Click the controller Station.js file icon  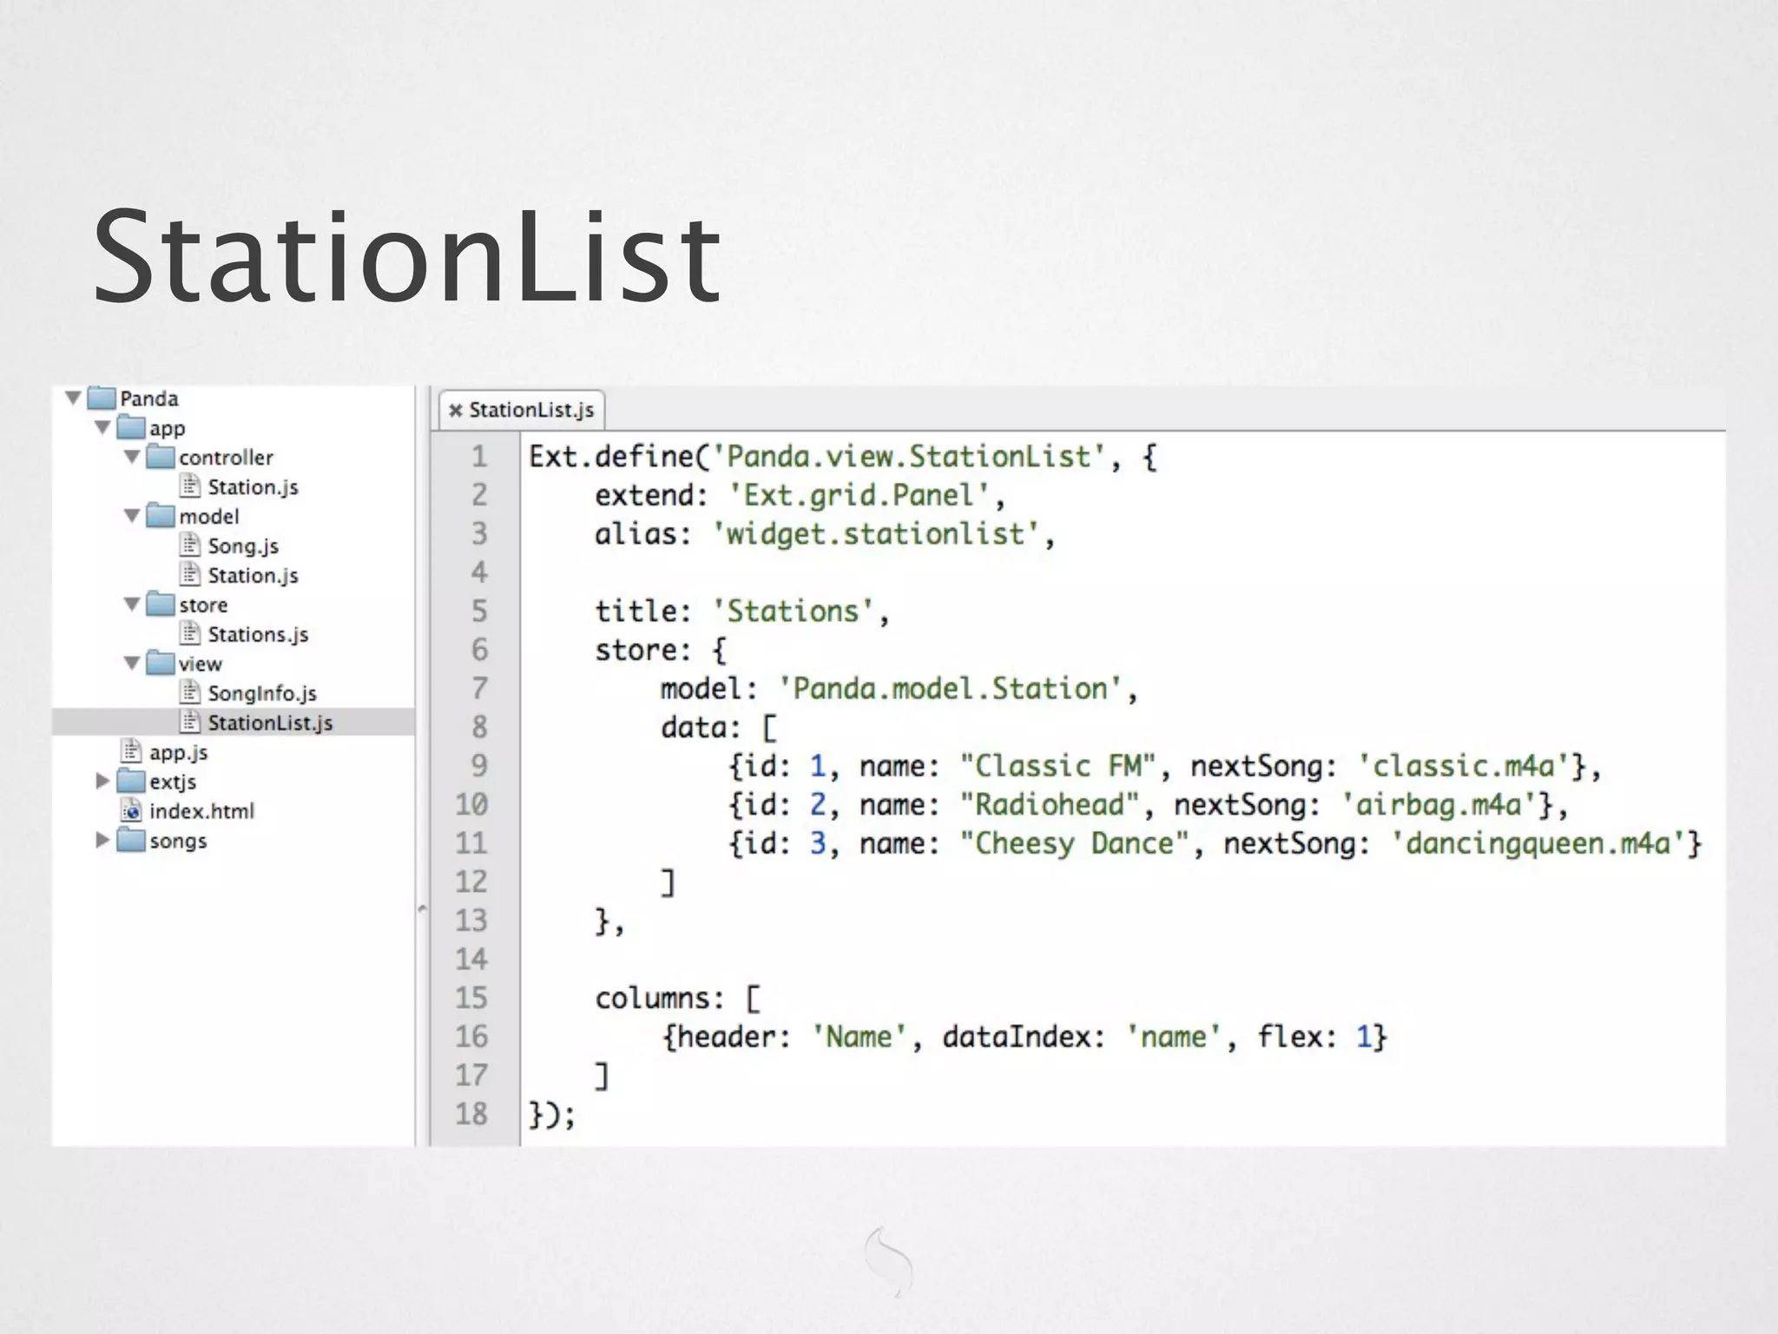(190, 486)
